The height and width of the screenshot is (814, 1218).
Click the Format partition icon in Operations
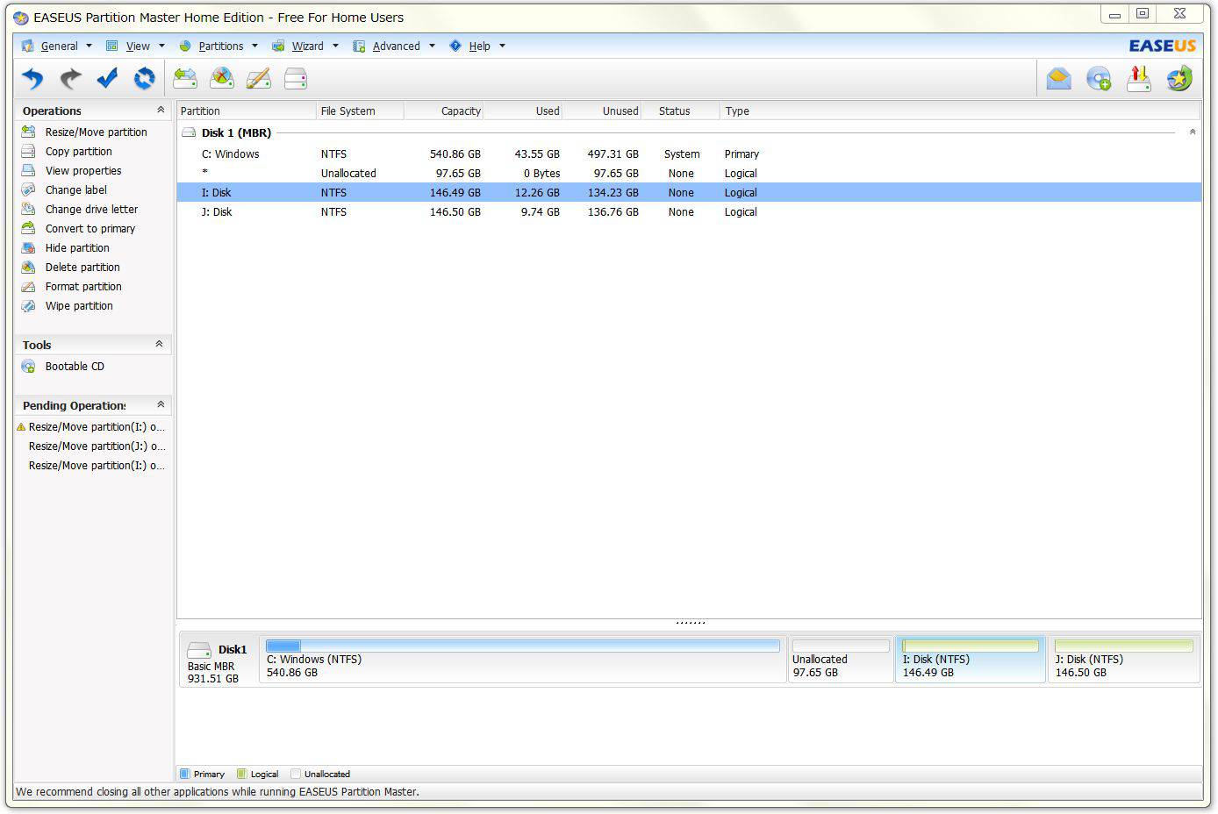(28, 287)
